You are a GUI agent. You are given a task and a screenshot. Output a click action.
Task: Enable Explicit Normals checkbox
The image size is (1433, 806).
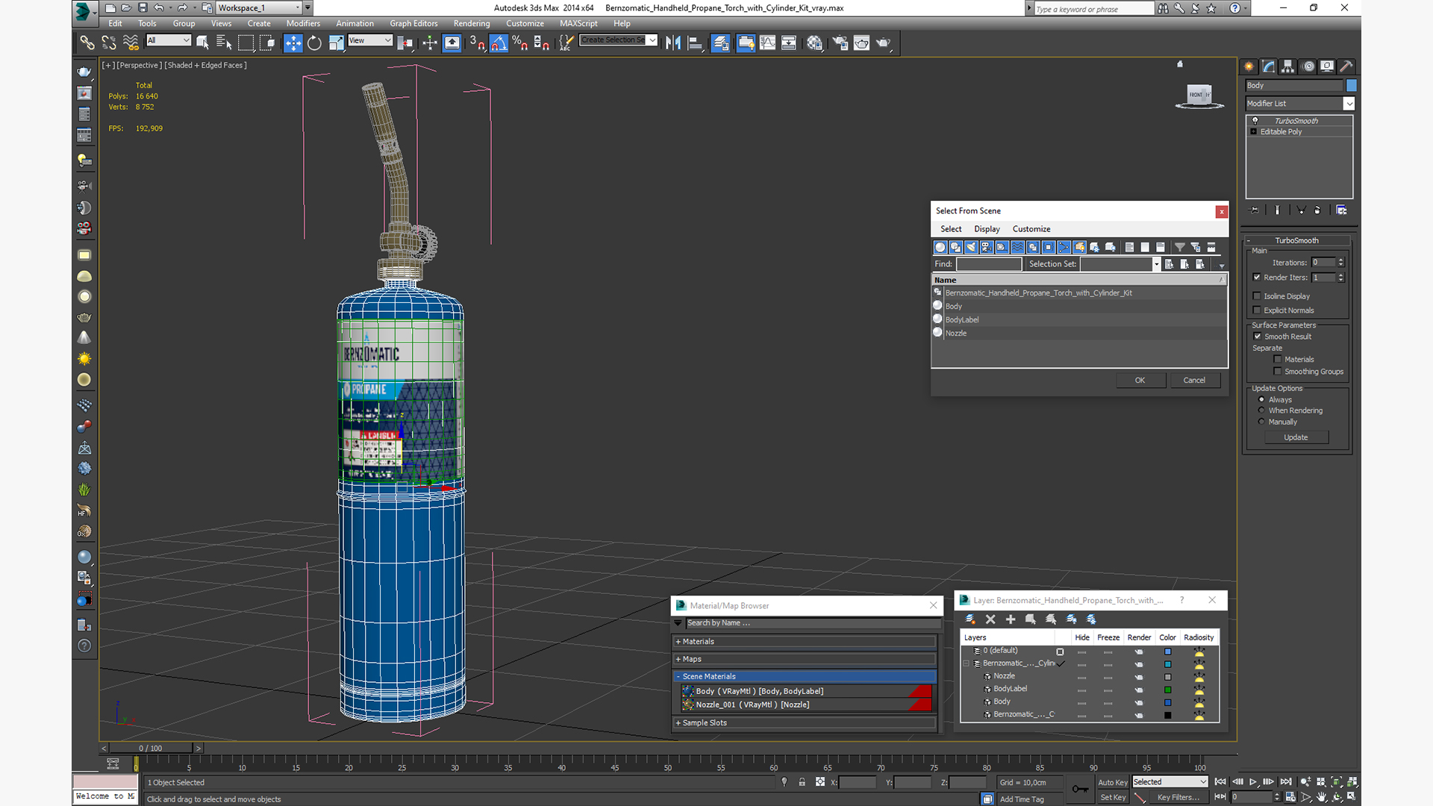1257,310
